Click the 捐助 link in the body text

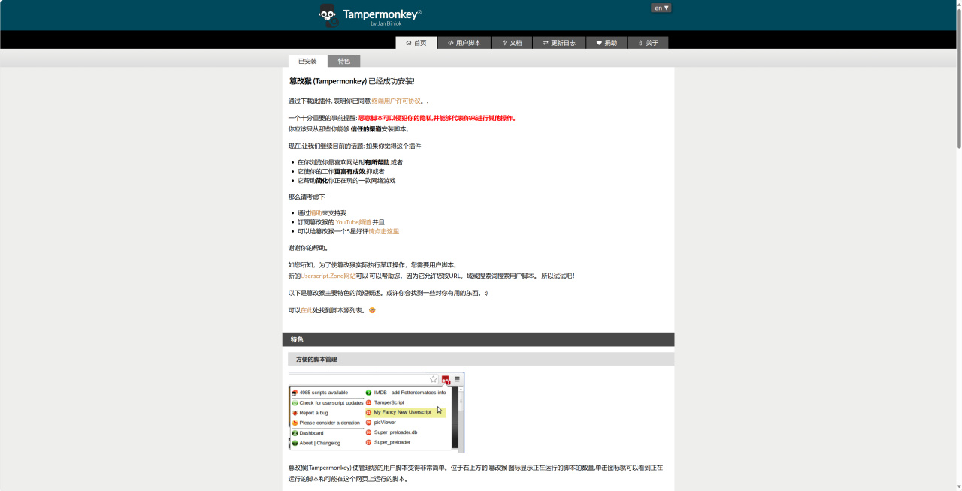pyautogui.click(x=315, y=212)
